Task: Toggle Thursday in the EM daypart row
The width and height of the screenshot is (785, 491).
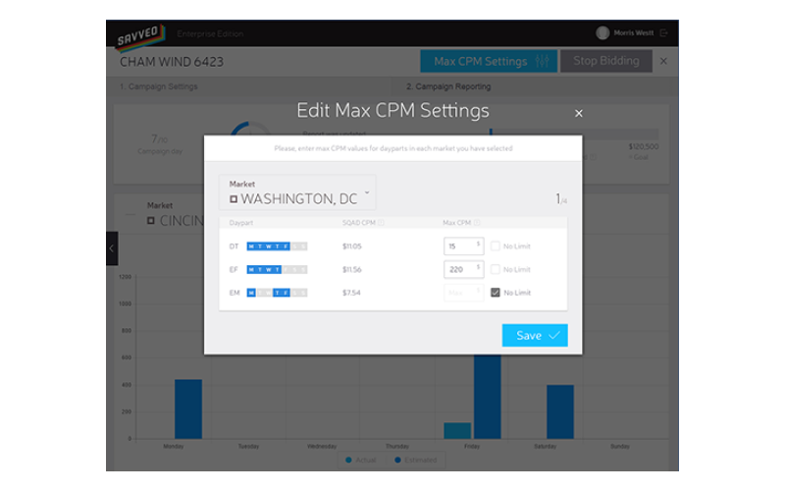Action: (277, 293)
